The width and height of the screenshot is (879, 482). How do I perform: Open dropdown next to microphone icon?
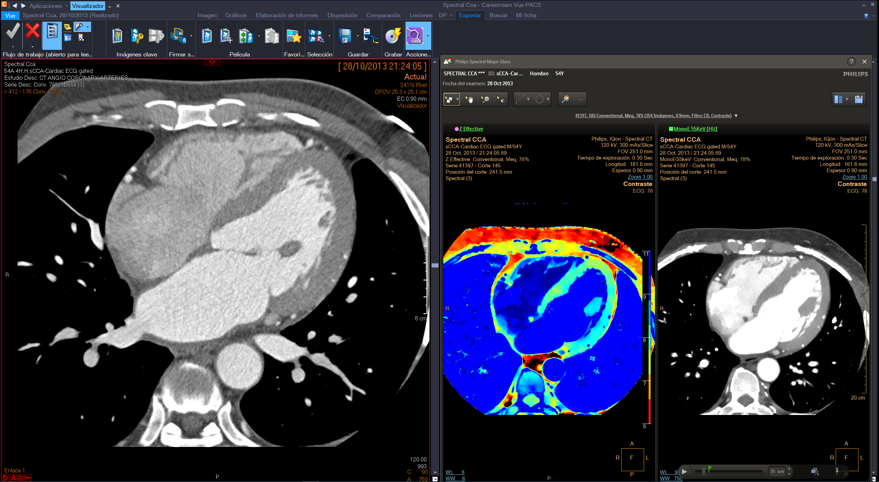coord(88,27)
